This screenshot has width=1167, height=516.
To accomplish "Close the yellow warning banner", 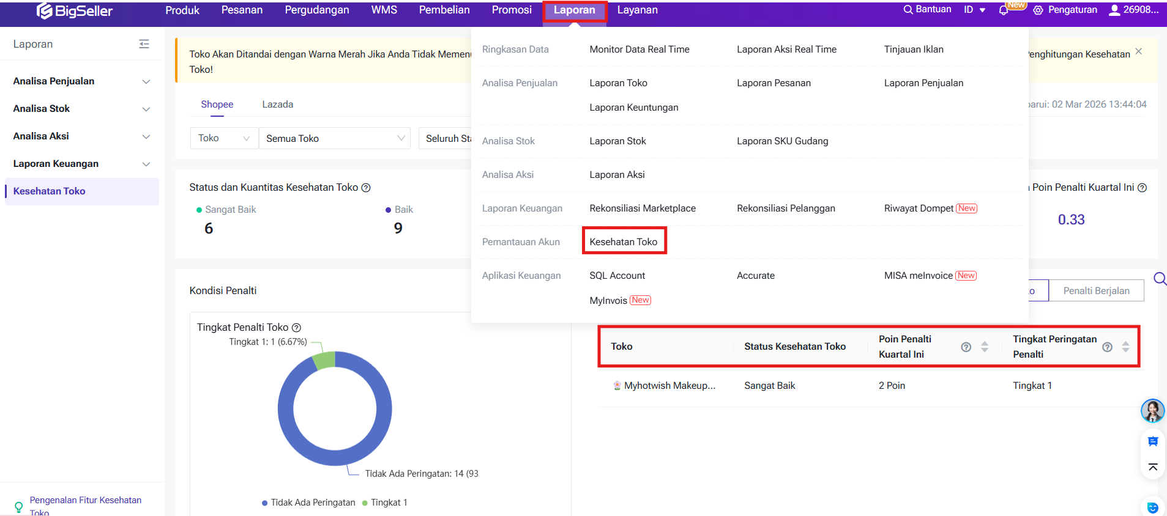I will pyautogui.click(x=1138, y=51).
